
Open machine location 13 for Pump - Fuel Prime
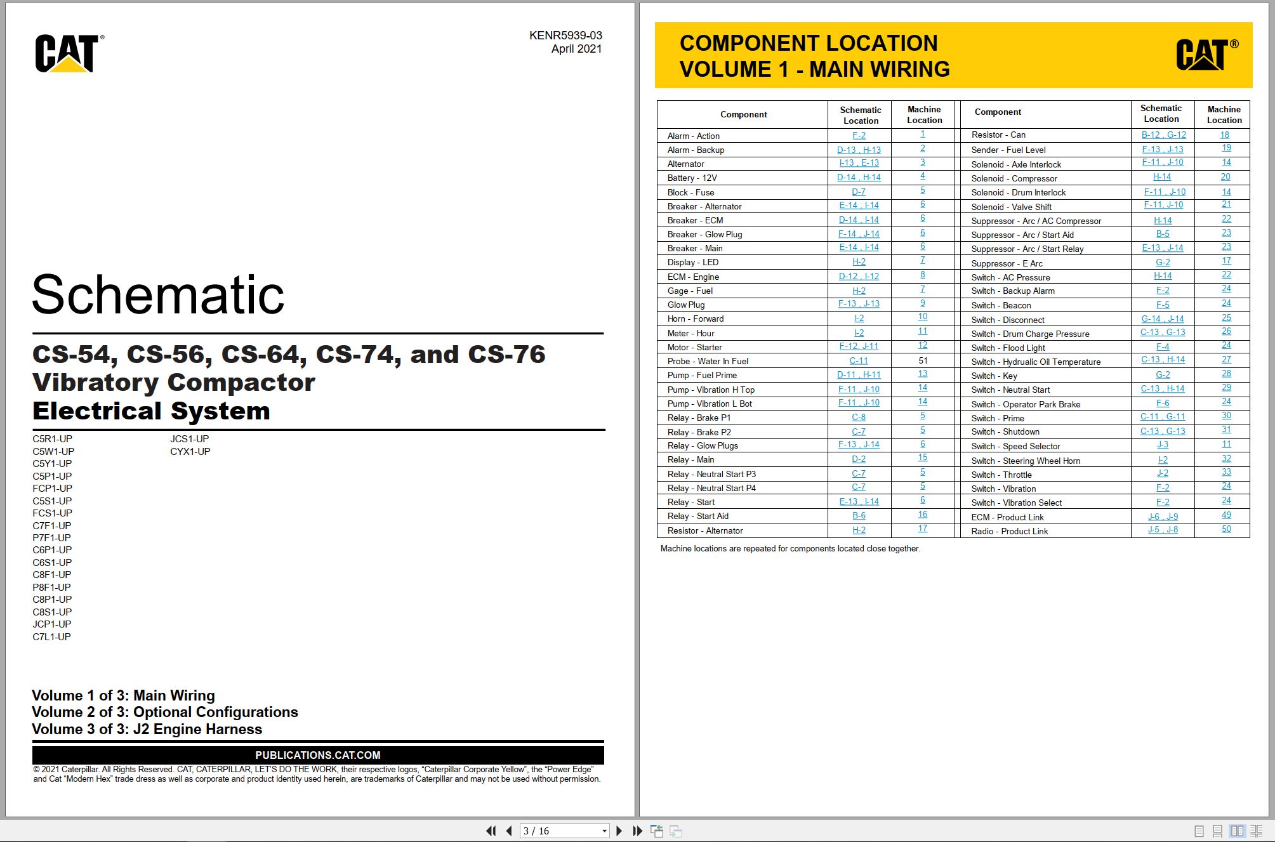pos(923,374)
